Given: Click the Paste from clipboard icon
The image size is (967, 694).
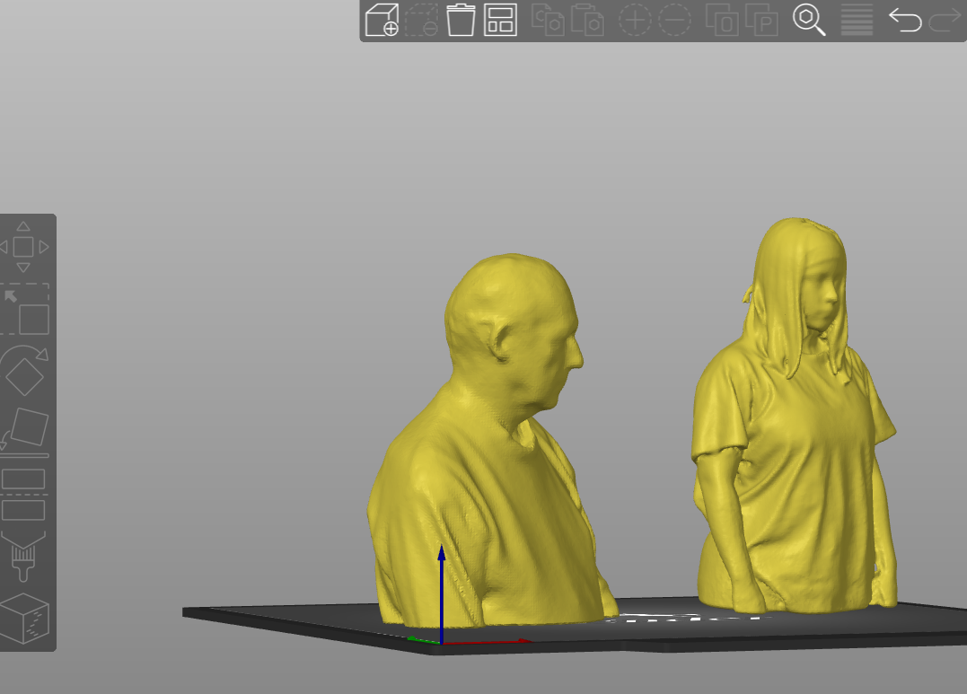Looking at the screenshot, I should click(587, 20).
